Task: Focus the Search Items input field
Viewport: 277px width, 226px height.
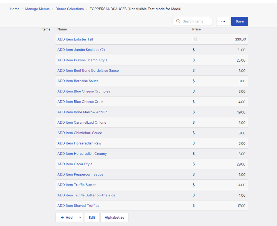Action: [195, 21]
